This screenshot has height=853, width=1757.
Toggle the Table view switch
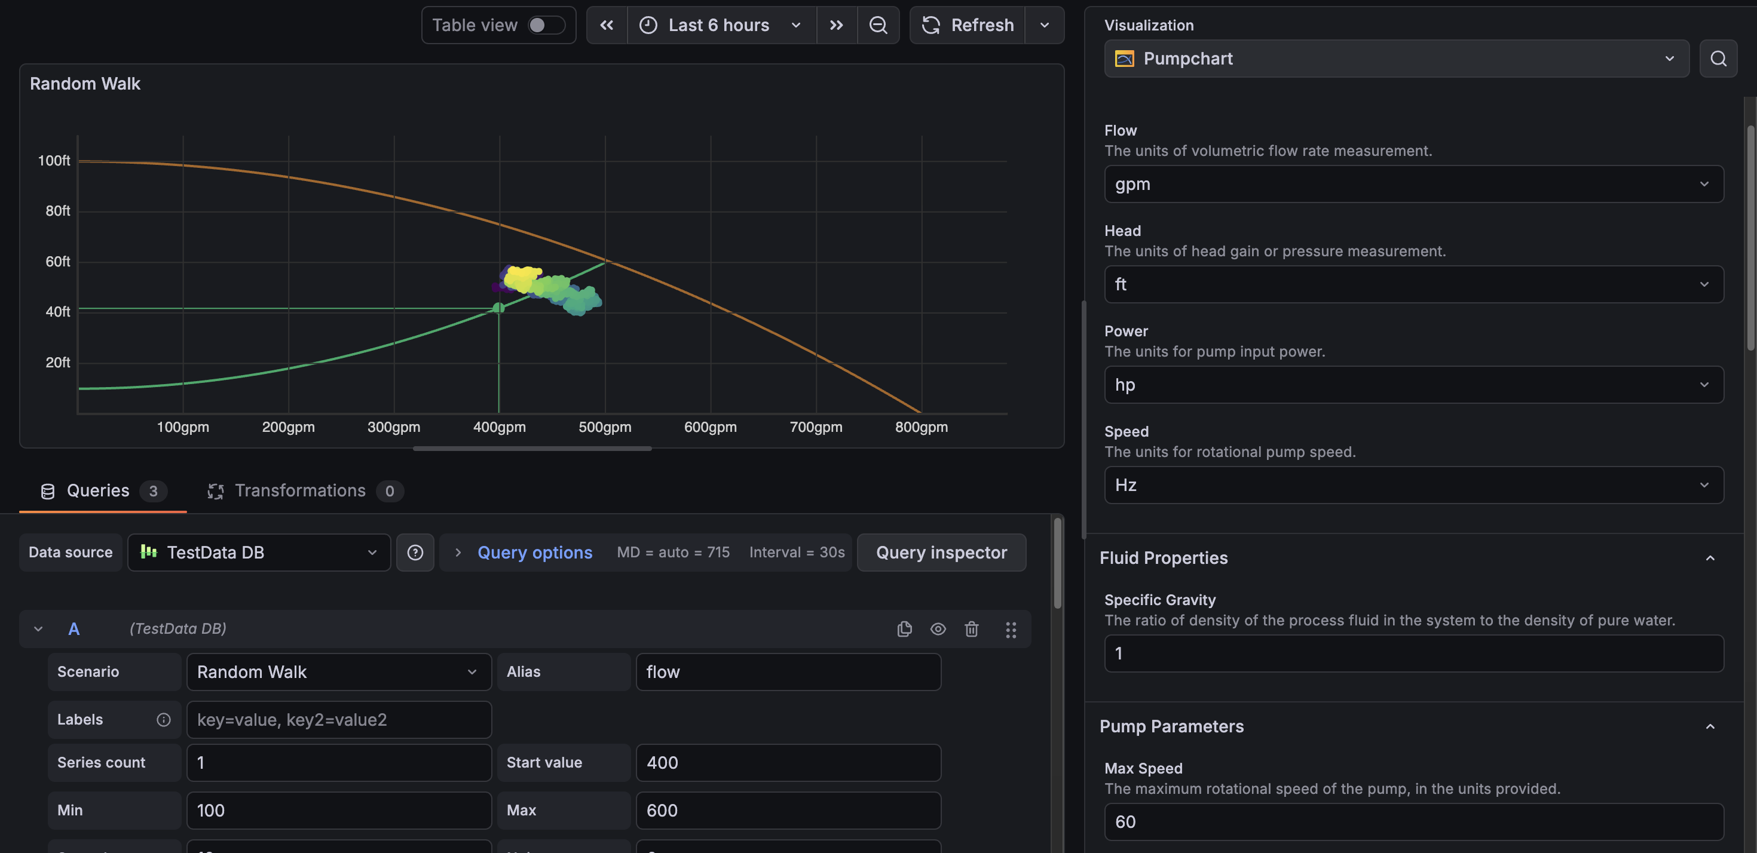[546, 25]
